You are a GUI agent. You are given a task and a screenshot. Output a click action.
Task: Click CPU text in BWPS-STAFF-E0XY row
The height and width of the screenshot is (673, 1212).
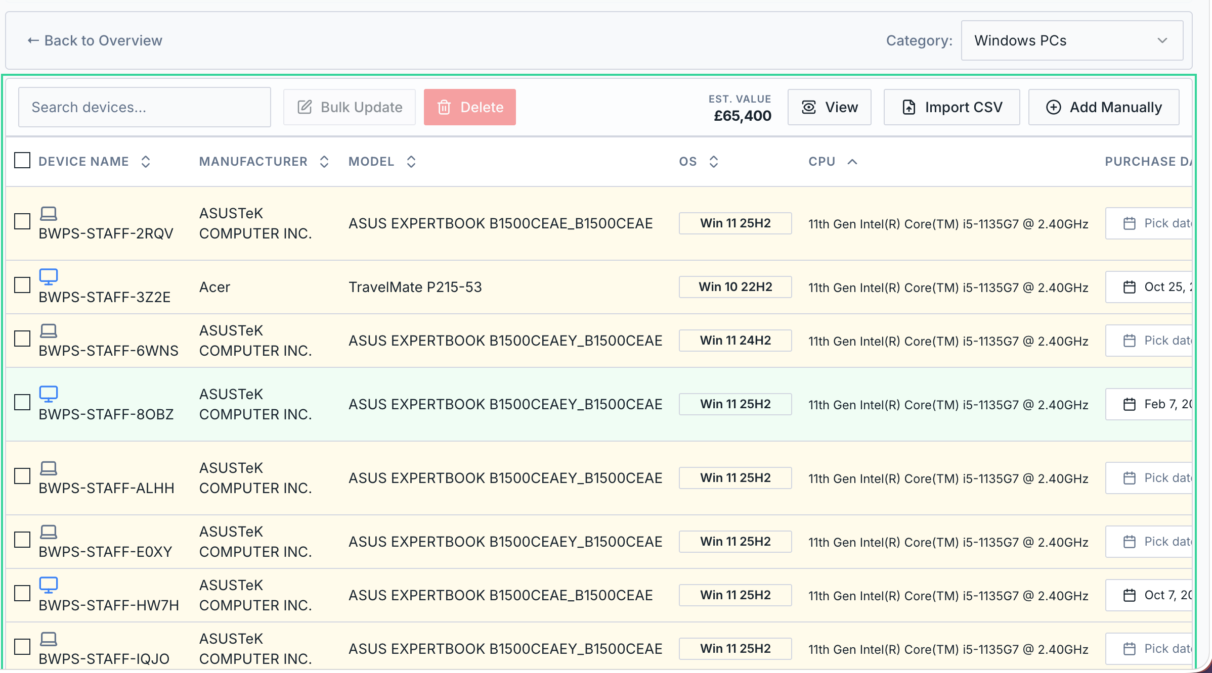(x=948, y=542)
